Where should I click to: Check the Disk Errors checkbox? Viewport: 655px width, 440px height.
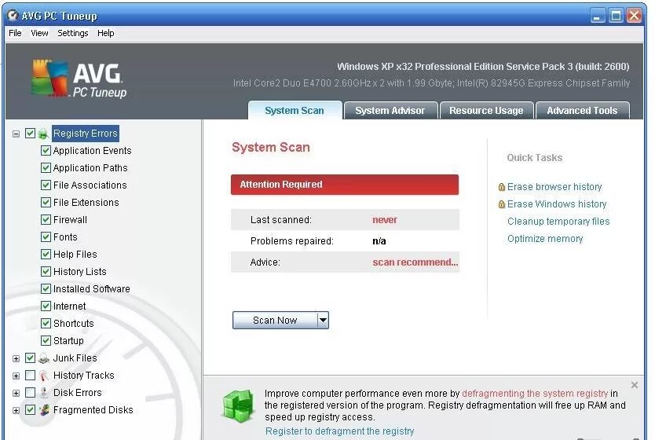click(x=30, y=393)
